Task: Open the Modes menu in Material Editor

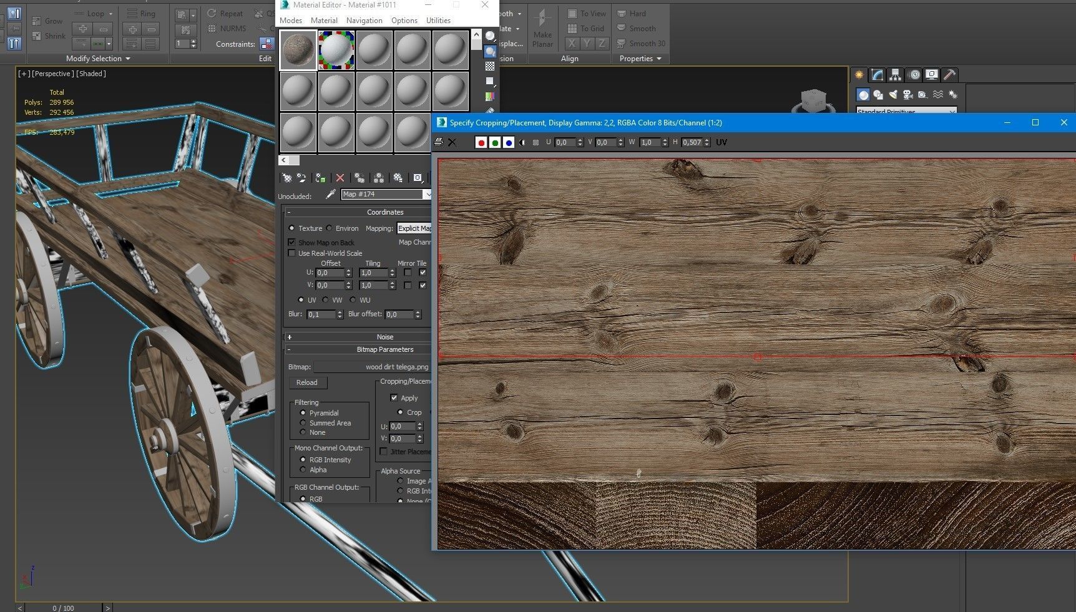Action: (291, 21)
